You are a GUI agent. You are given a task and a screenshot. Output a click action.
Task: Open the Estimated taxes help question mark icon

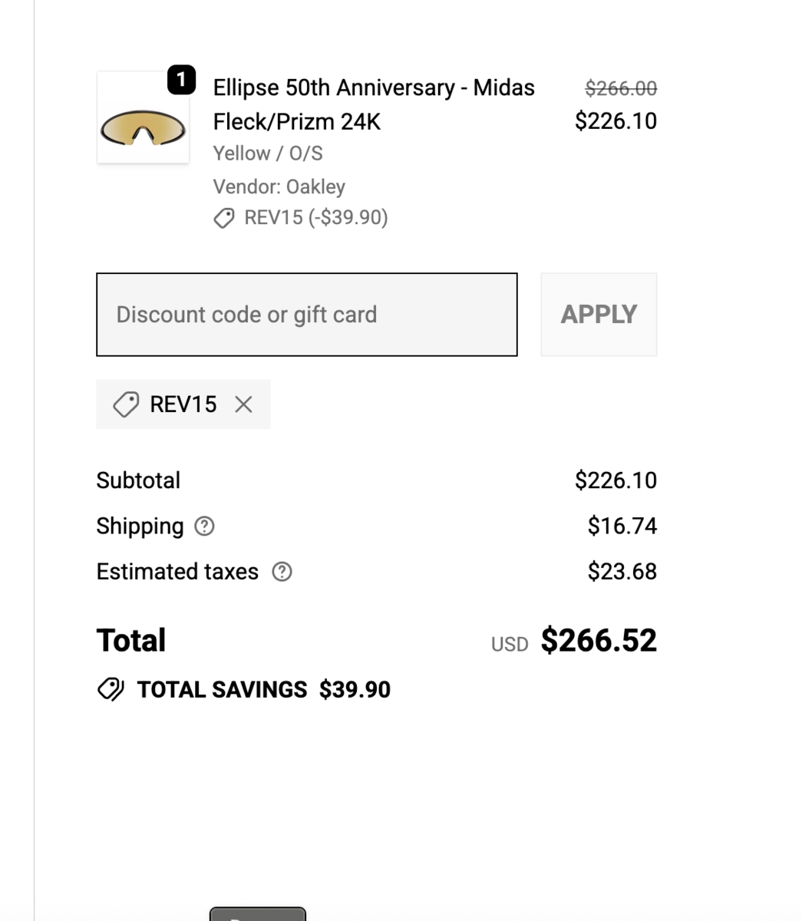(x=281, y=572)
